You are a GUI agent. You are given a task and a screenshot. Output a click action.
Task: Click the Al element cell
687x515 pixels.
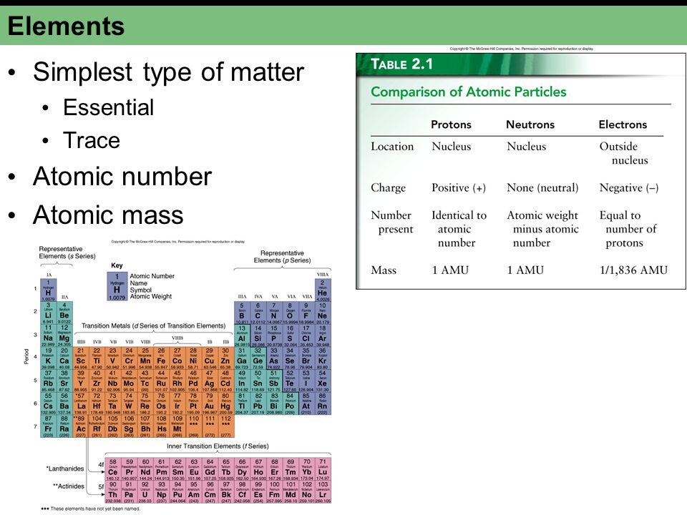[x=242, y=335]
